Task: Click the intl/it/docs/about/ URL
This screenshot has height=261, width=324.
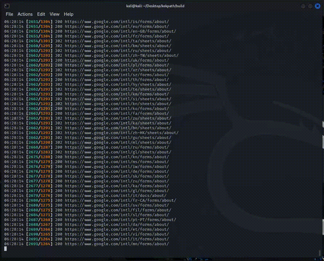Action: pos(116,195)
